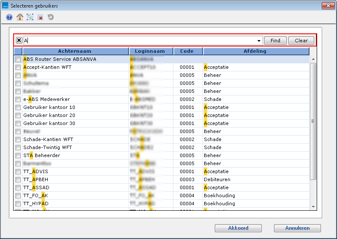Click the table corner selector header cell
The width and height of the screenshot is (337, 239).
18,52
